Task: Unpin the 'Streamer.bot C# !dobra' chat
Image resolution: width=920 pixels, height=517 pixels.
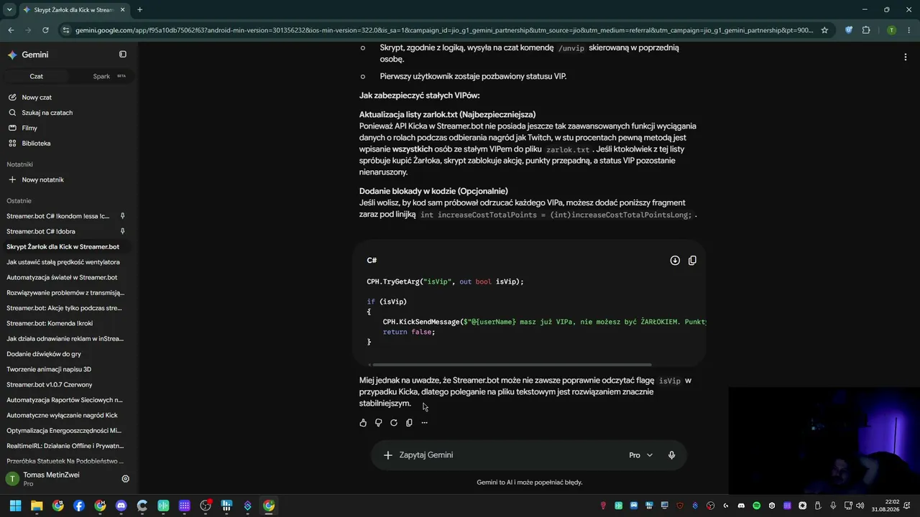Action: (x=123, y=231)
